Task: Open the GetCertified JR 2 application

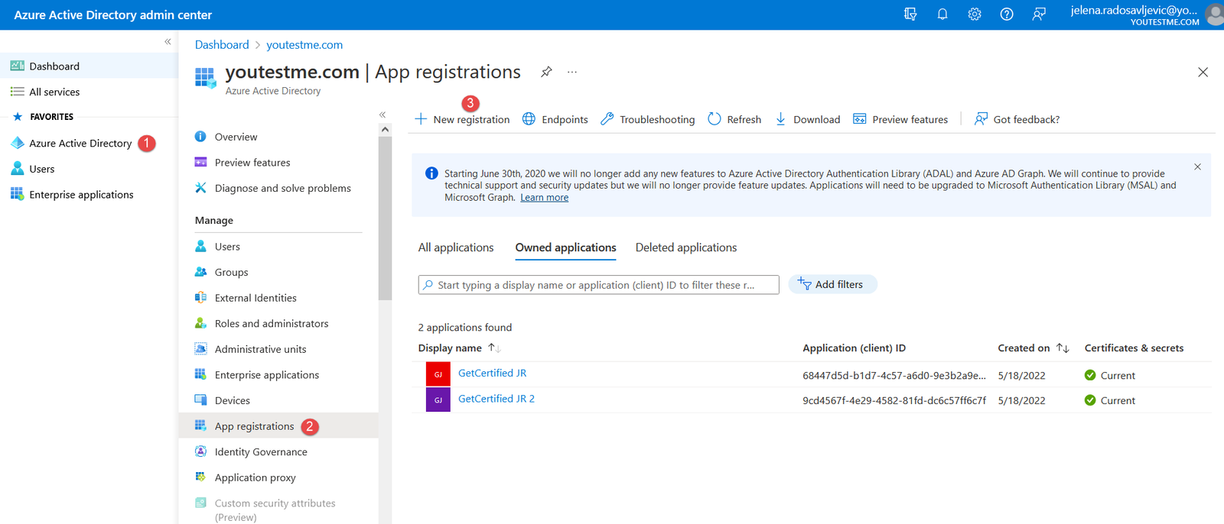Action: point(496,399)
